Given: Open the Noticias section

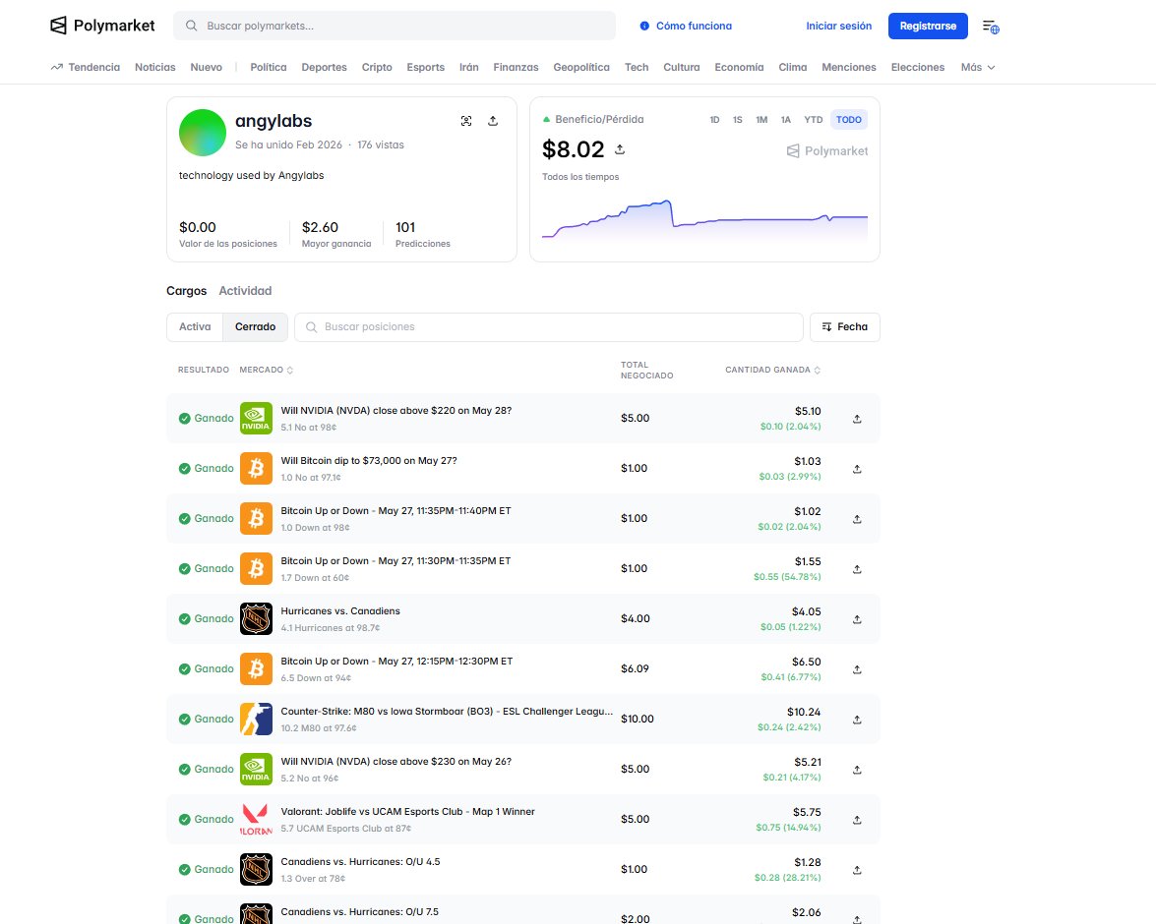Looking at the screenshot, I should 154,67.
